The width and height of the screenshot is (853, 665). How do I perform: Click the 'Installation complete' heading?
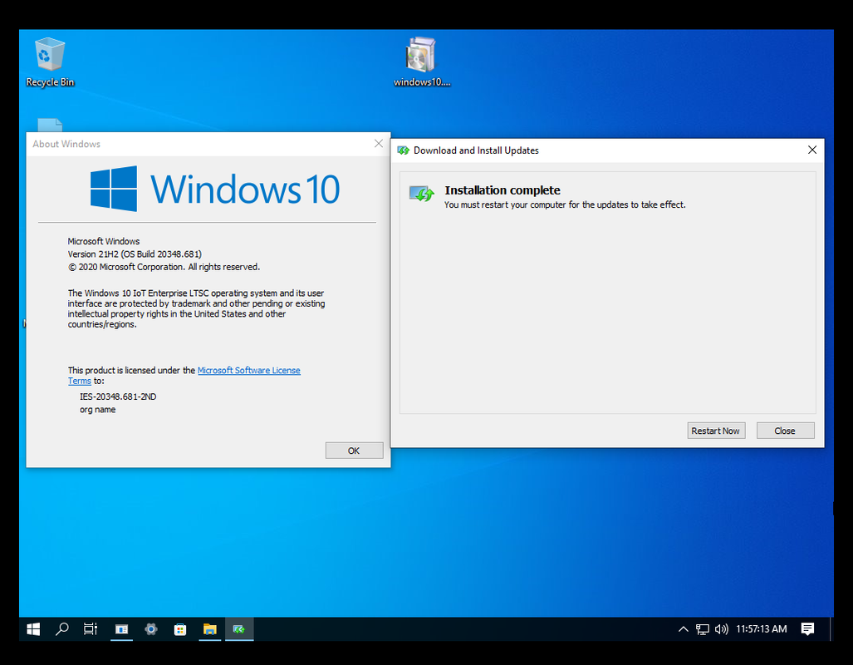(x=502, y=190)
